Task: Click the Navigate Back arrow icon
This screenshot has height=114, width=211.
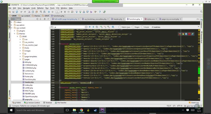Action: pyautogui.click(x=49, y=12)
